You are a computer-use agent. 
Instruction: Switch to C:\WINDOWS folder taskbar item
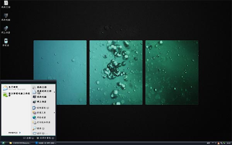point(20,143)
